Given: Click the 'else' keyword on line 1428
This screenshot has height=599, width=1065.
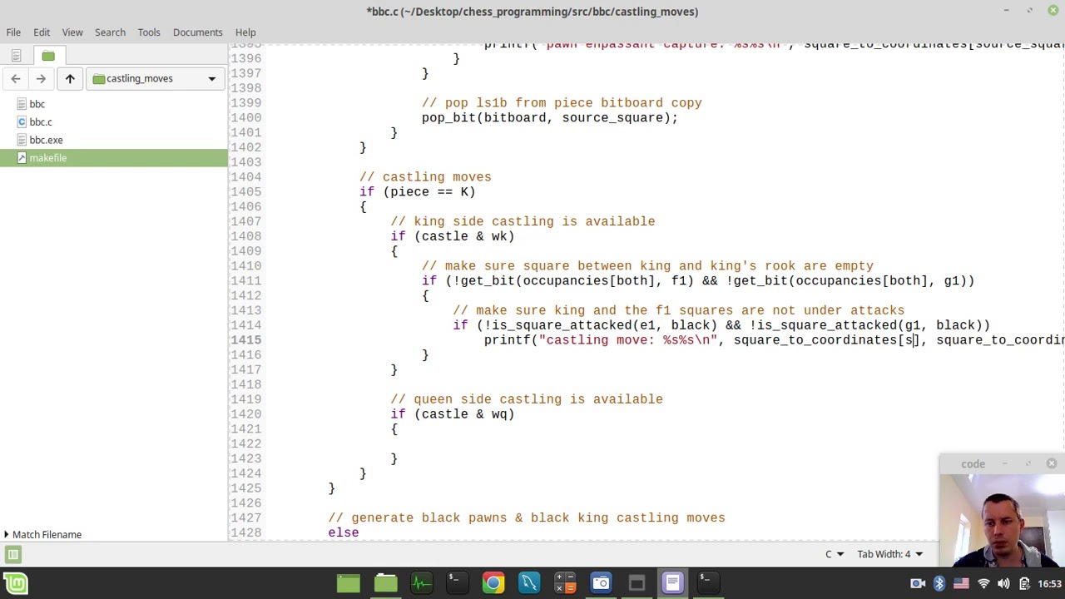Looking at the screenshot, I should [x=344, y=532].
